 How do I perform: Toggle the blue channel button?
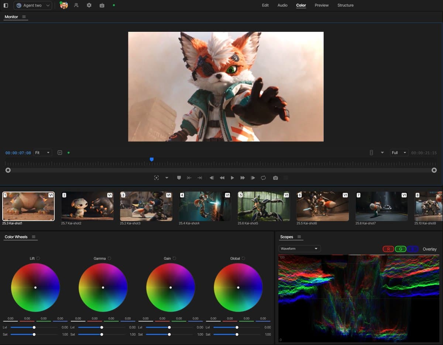point(413,249)
